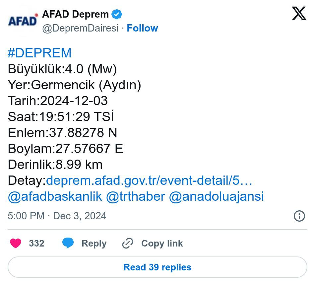The width and height of the screenshot is (315, 285).
Task: Open the X logo icon
Action: (x=299, y=14)
